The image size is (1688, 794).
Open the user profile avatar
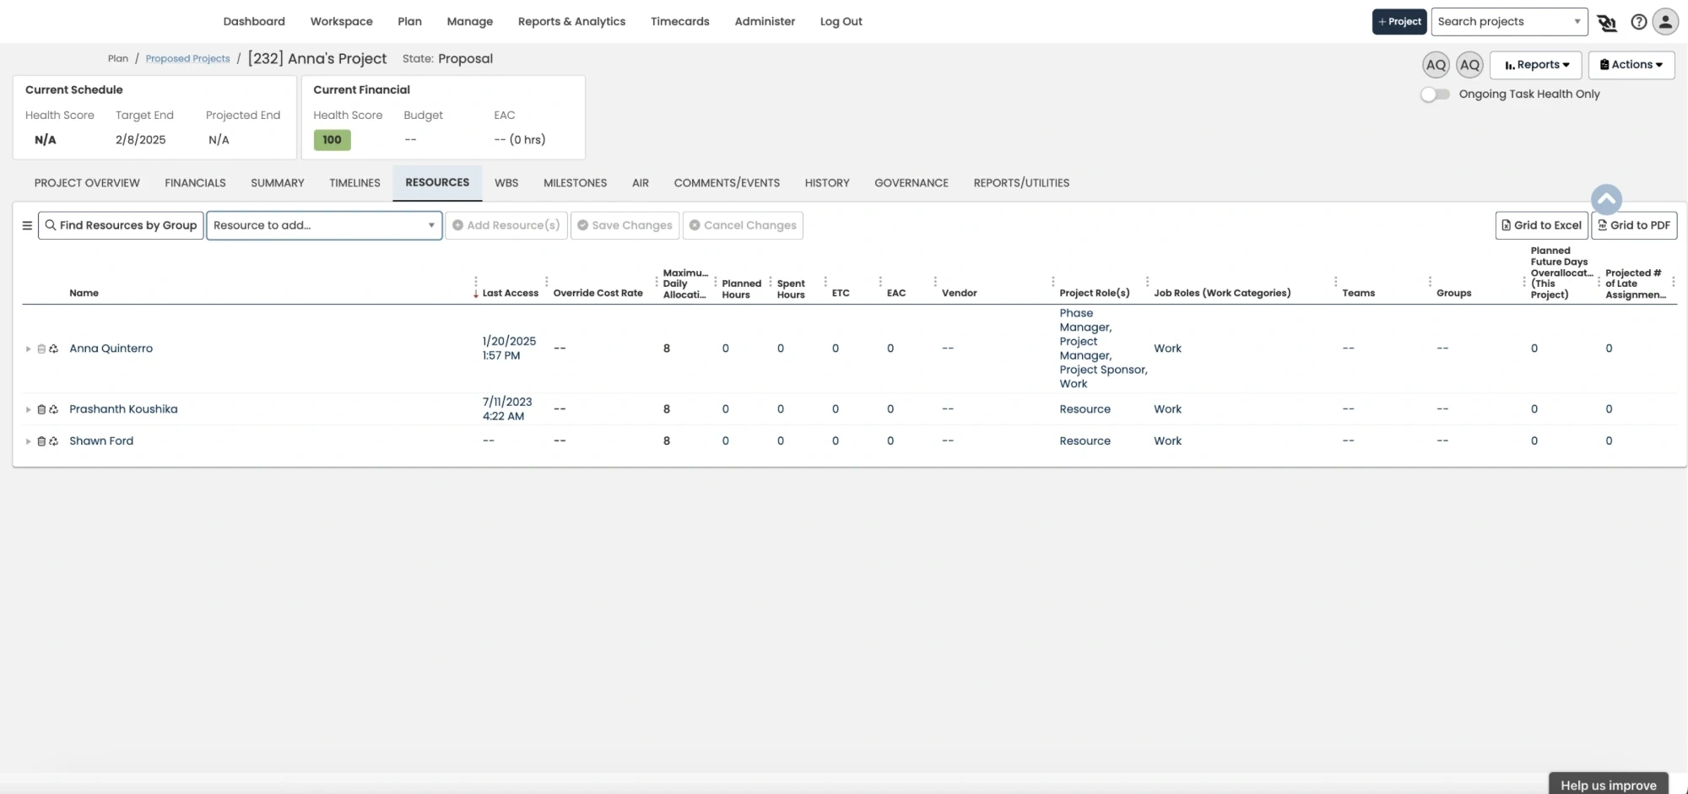(1665, 22)
